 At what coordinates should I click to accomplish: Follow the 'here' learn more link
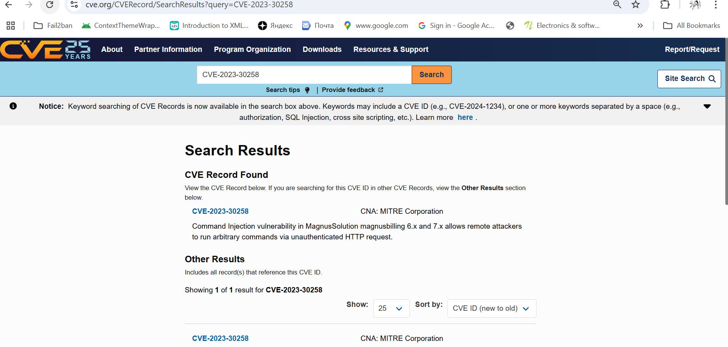[465, 117]
